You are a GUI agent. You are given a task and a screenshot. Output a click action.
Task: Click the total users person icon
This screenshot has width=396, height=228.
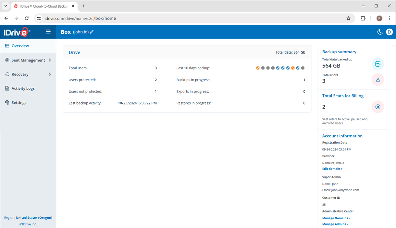tap(377, 80)
